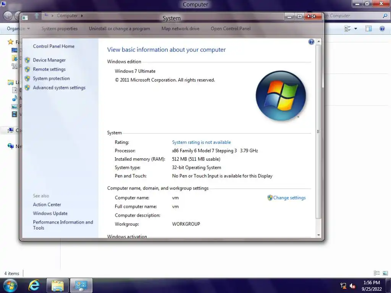Screen dimensions: 391x293
Task: Click the down scroll arrow in System window
Action: (x=318, y=235)
